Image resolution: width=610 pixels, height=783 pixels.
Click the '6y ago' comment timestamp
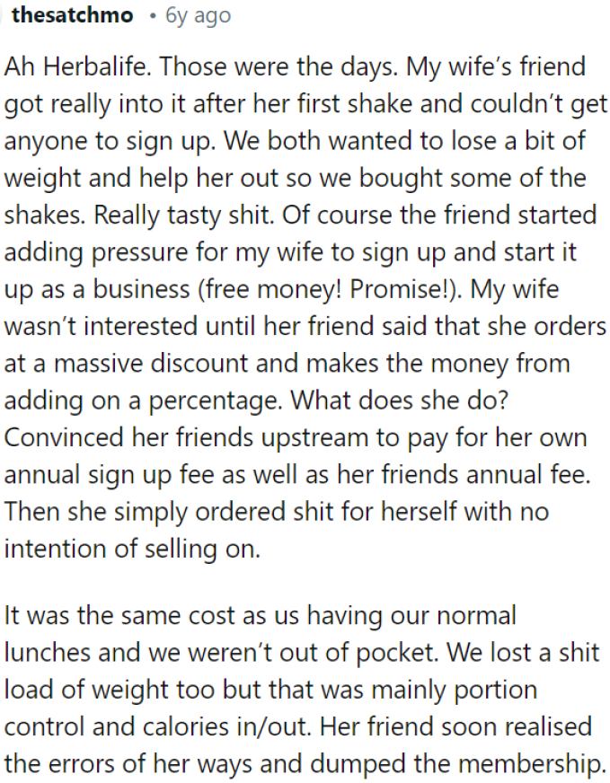point(199,16)
